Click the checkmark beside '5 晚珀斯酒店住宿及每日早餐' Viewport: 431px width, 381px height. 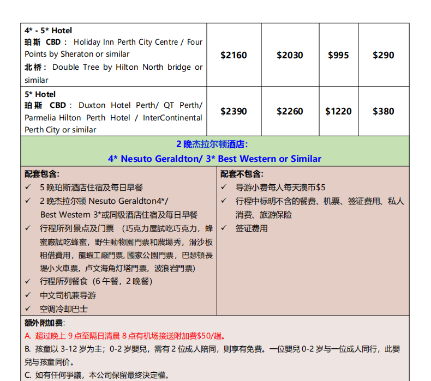point(28,188)
